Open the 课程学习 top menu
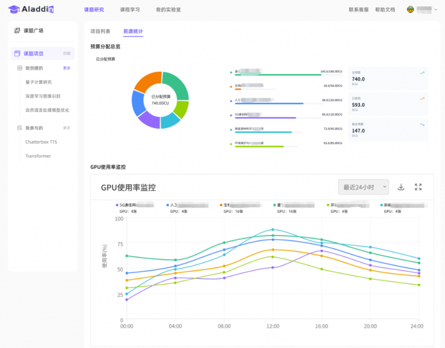Viewport: 445px width, 348px height. [x=130, y=10]
